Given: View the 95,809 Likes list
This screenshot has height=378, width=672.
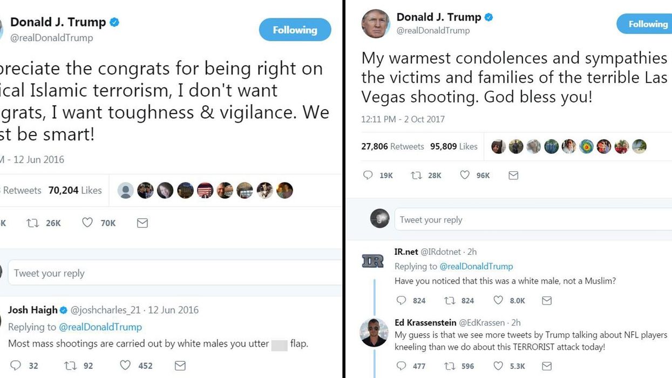Looking at the screenshot, I should 454,146.
